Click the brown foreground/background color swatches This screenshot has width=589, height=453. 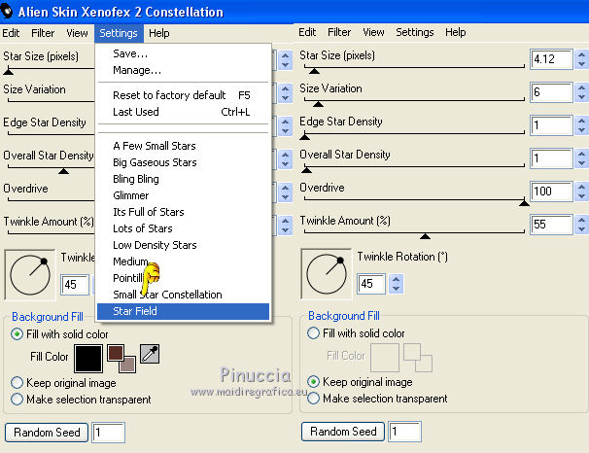click(x=121, y=359)
